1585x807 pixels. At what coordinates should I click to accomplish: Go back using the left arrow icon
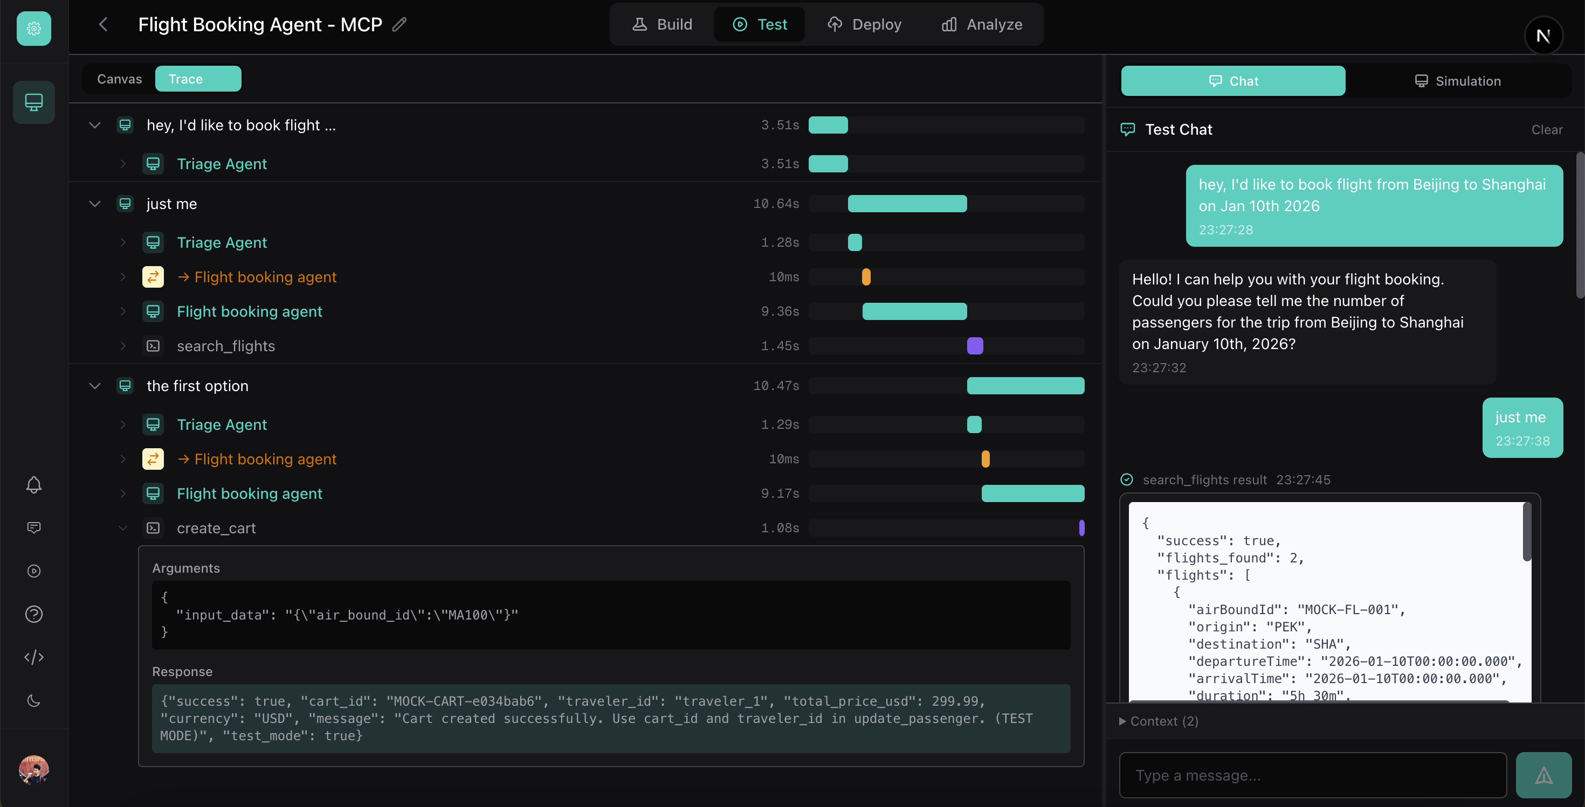tap(104, 25)
